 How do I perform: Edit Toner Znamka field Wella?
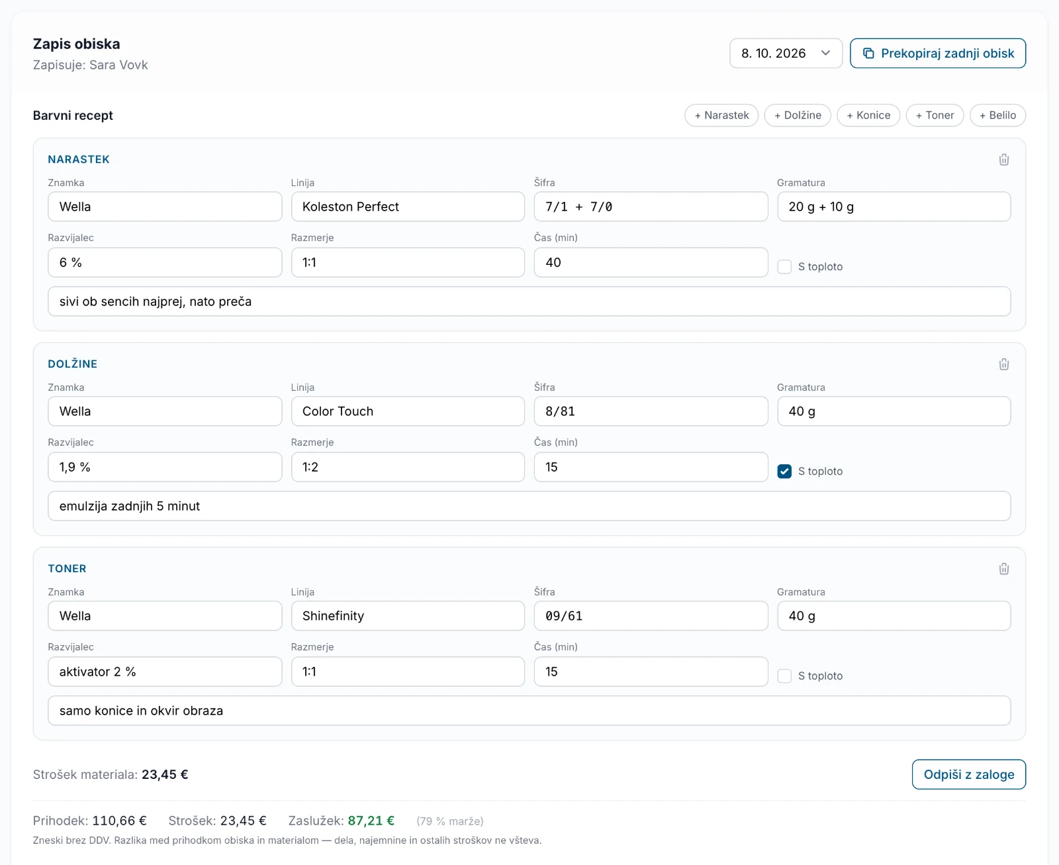165,616
